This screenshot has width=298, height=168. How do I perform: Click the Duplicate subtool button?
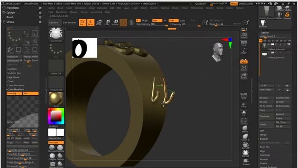tap(267, 116)
